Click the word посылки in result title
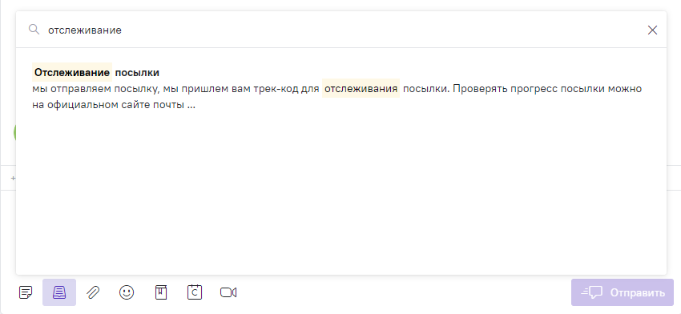 pos(137,73)
